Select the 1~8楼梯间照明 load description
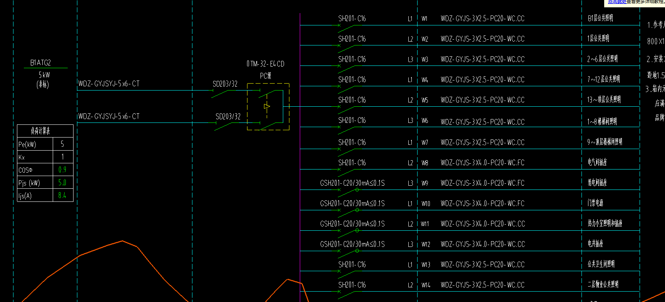This screenshot has height=302, width=665. click(602, 122)
